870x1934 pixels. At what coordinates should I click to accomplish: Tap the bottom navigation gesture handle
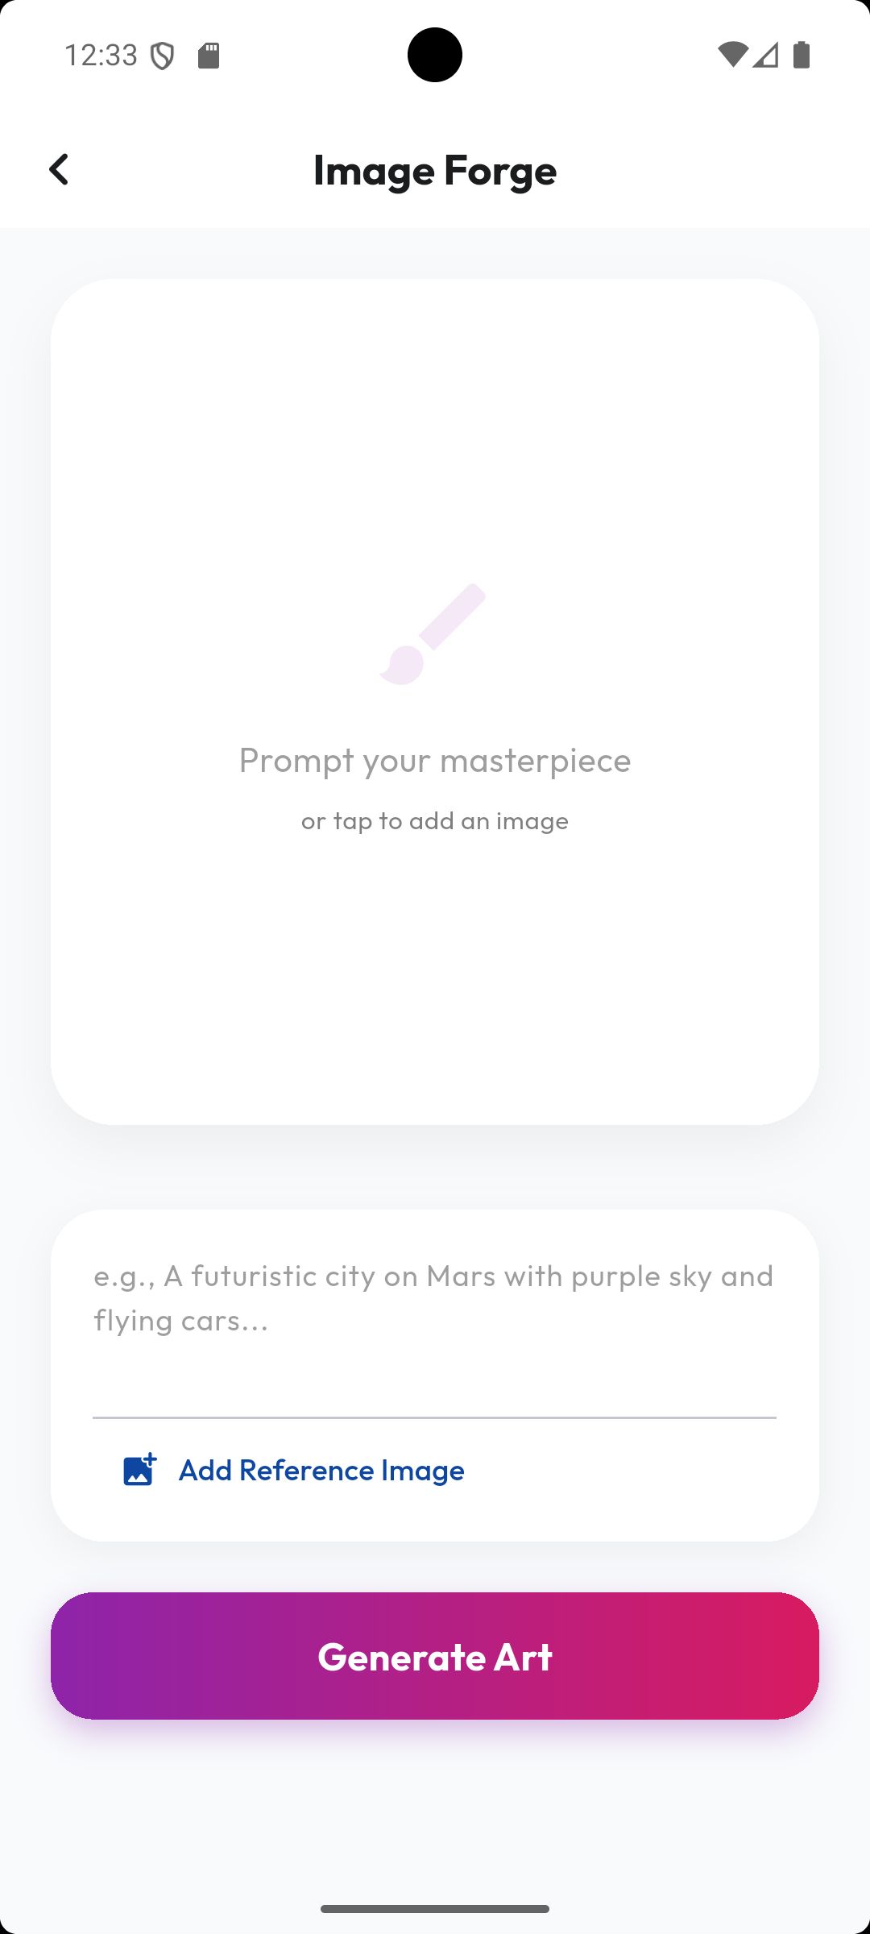pyautogui.click(x=434, y=1908)
